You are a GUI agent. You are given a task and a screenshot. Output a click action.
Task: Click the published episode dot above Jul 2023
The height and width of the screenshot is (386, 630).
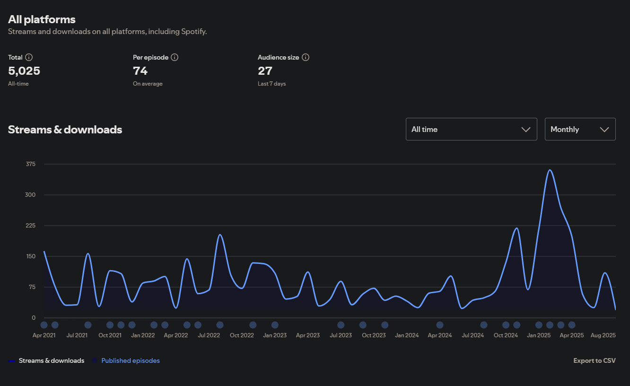341,325
